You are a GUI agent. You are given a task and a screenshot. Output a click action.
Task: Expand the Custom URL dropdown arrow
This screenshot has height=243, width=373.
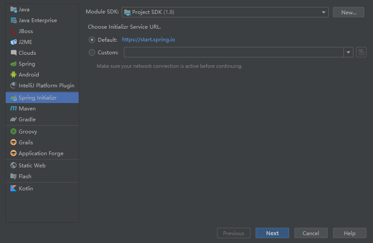(348, 53)
